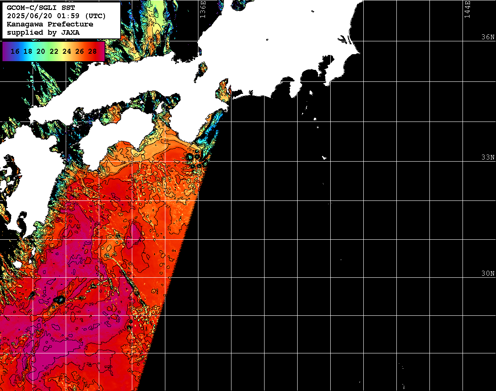The width and height of the screenshot is (496, 391).
Task: Click the 16 value on the temperature color scale
Action: [15, 52]
